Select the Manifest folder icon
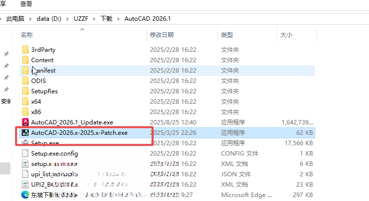 click(25, 70)
